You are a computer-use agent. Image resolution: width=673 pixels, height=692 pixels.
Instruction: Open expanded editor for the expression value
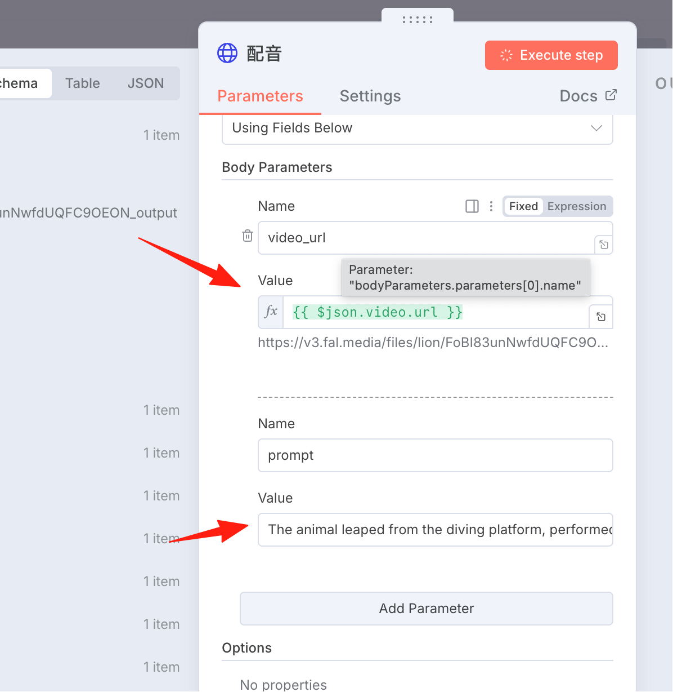pyautogui.click(x=601, y=317)
